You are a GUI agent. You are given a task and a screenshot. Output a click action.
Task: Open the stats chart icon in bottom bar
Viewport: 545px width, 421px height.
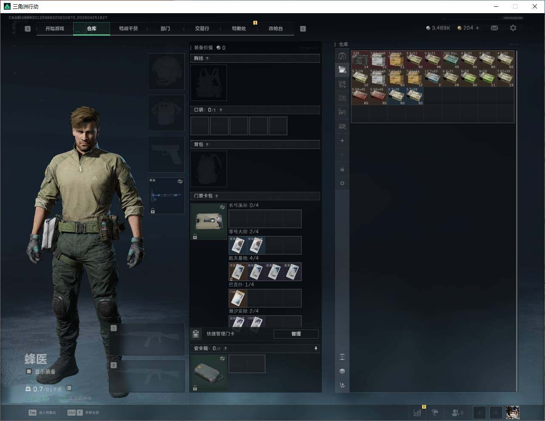[x=417, y=413]
